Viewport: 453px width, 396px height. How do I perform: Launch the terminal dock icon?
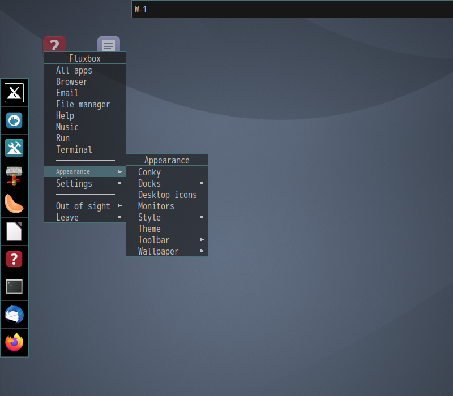pyautogui.click(x=14, y=287)
